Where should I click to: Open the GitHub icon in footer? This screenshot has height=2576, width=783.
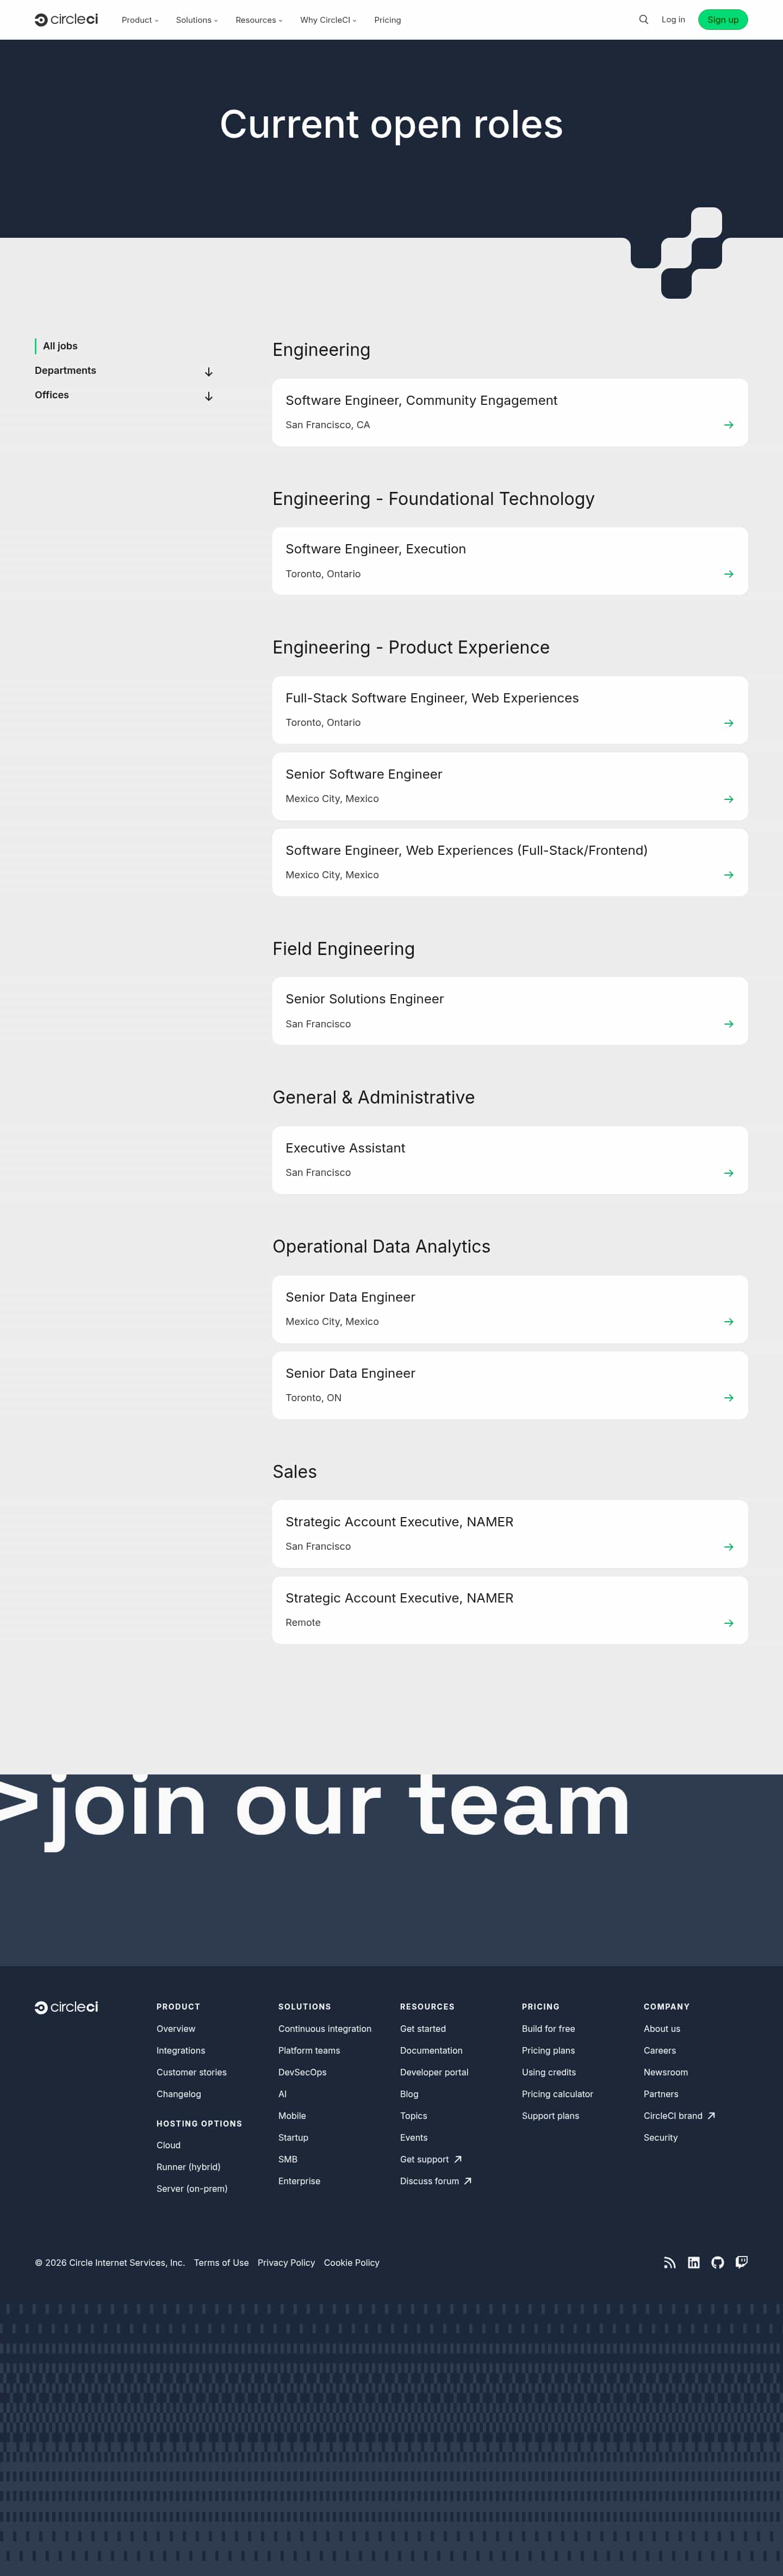717,2263
